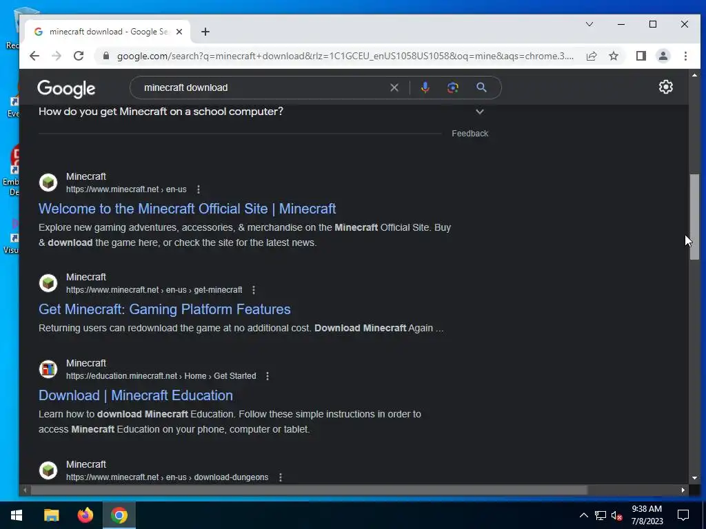The image size is (706, 529).
Task: Bookmark this tab with star icon
Action: click(x=613, y=56)
